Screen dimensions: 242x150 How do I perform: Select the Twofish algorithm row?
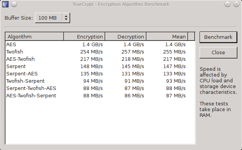coord(100,52)
